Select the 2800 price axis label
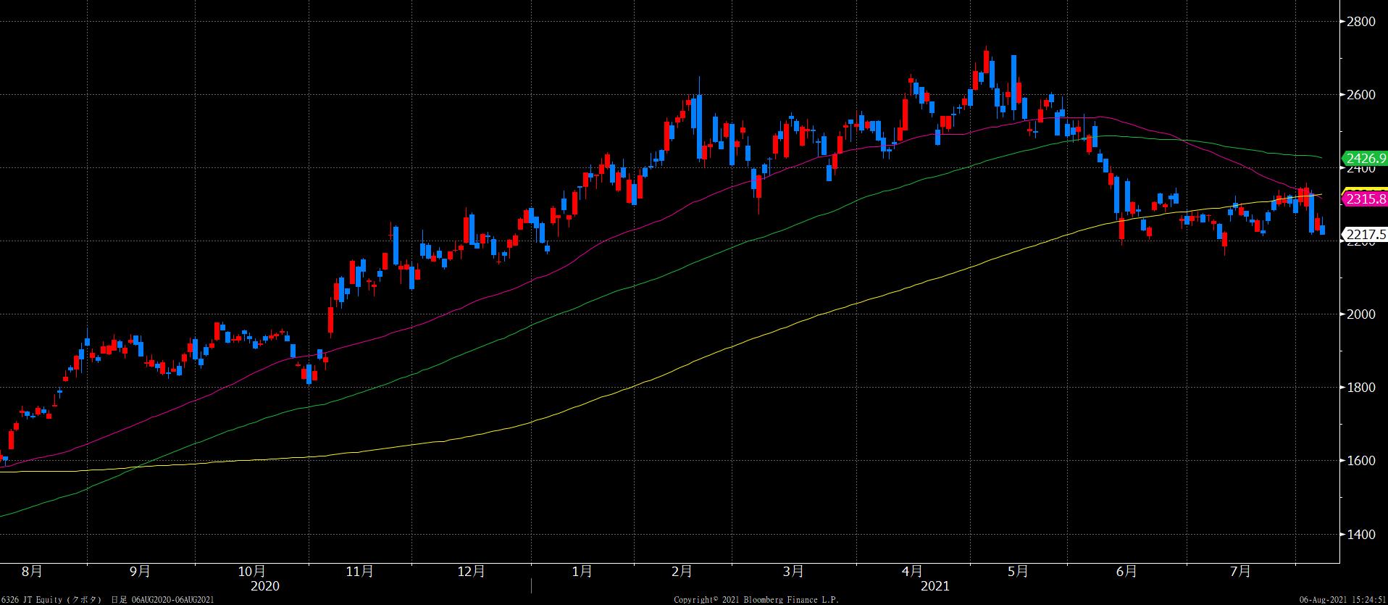The image size is (1388, 605). (1360, 22)
